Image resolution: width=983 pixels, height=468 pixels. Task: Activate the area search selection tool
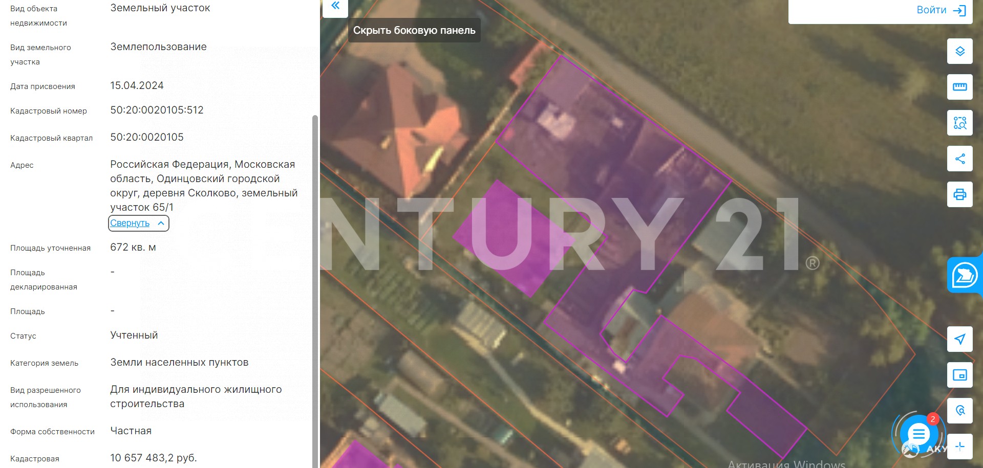pyautogui.click(x=959, y=123)
